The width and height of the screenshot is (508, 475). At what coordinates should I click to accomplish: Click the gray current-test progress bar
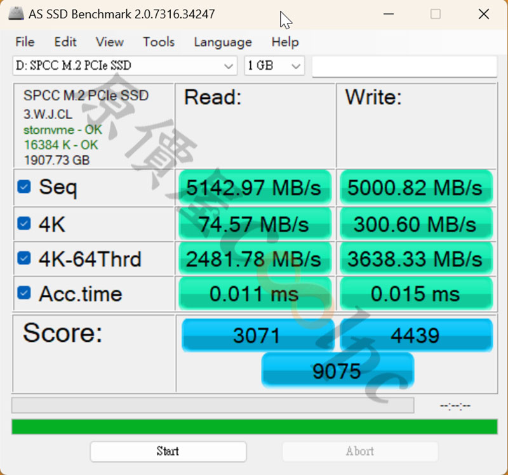click(x=213, y=405)
